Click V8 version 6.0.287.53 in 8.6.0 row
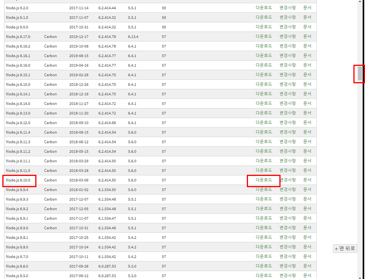The width and height of the screenshot is (365, 279). tap(107, 266)
